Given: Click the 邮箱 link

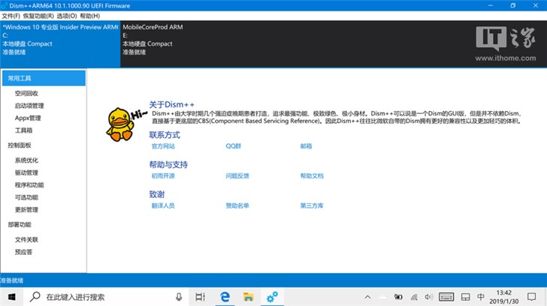Looking at the screenshot, I should (x=306, y=146).
